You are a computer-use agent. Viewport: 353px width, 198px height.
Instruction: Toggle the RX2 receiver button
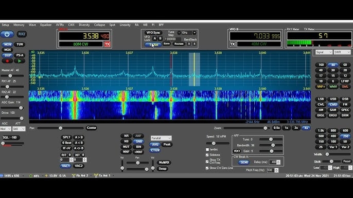point(22,34)
